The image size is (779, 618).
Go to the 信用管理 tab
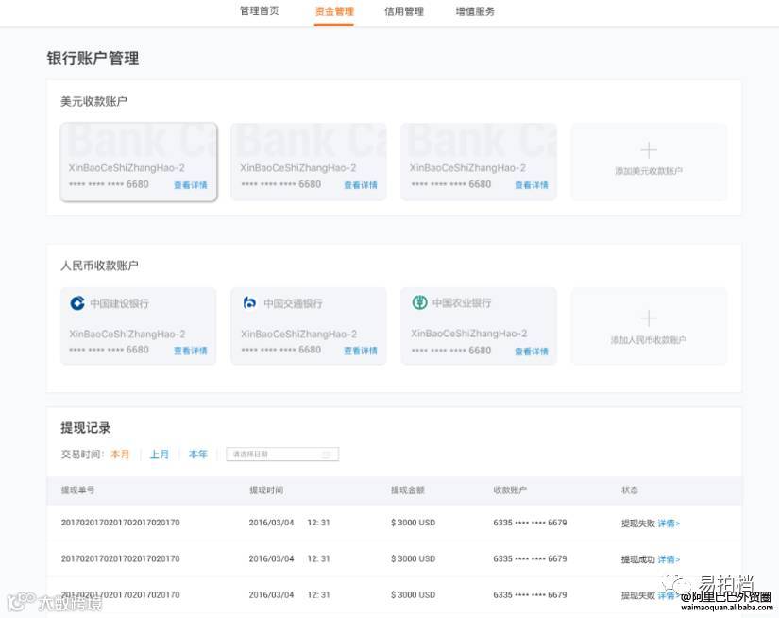[404, 11]
